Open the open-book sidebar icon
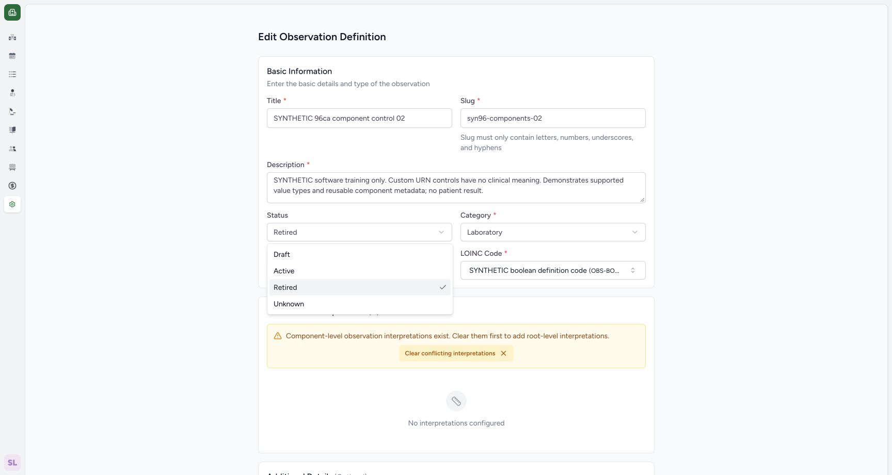 [12, 130]
